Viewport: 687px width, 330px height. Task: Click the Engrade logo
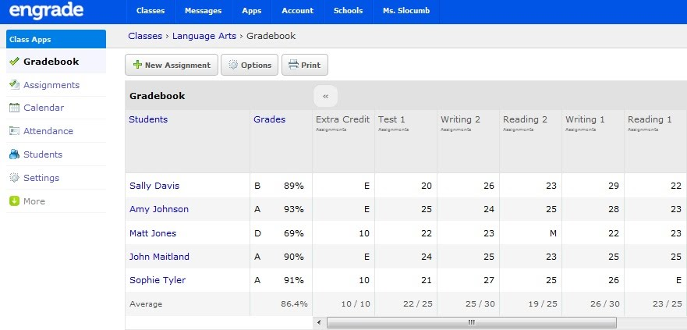pos(51,11)
